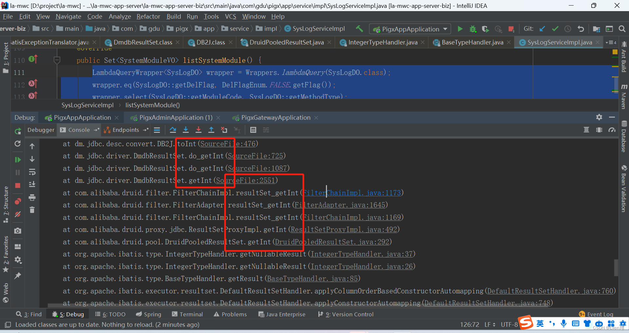The height and width of the screenshot is (333, 629).
Task: Click listSystemModule() breadcrumb
Action: click(x=152, y=105)
